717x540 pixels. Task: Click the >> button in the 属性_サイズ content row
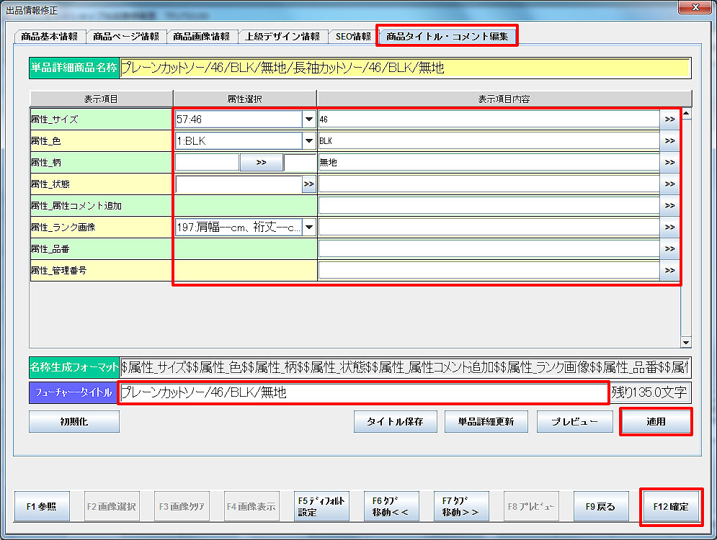[669, 120]
